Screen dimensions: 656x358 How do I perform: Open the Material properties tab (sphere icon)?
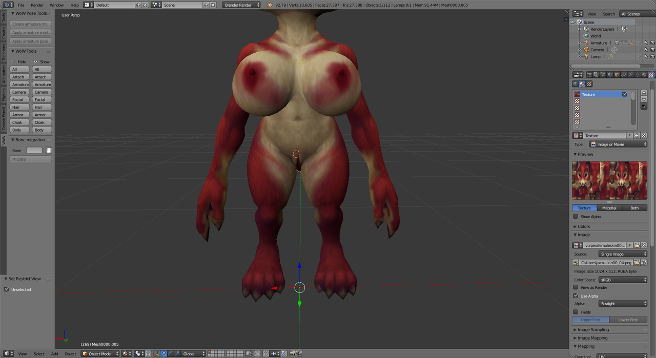[x=644, y=74]
